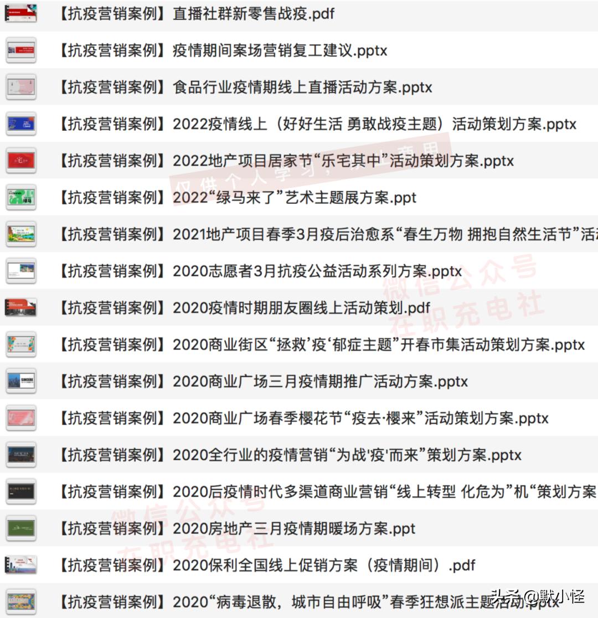Click preview image of 疫情期间案场营销复工建议.pptx
Viewport: 598px width, 618px height.
(x=20, y=51)
